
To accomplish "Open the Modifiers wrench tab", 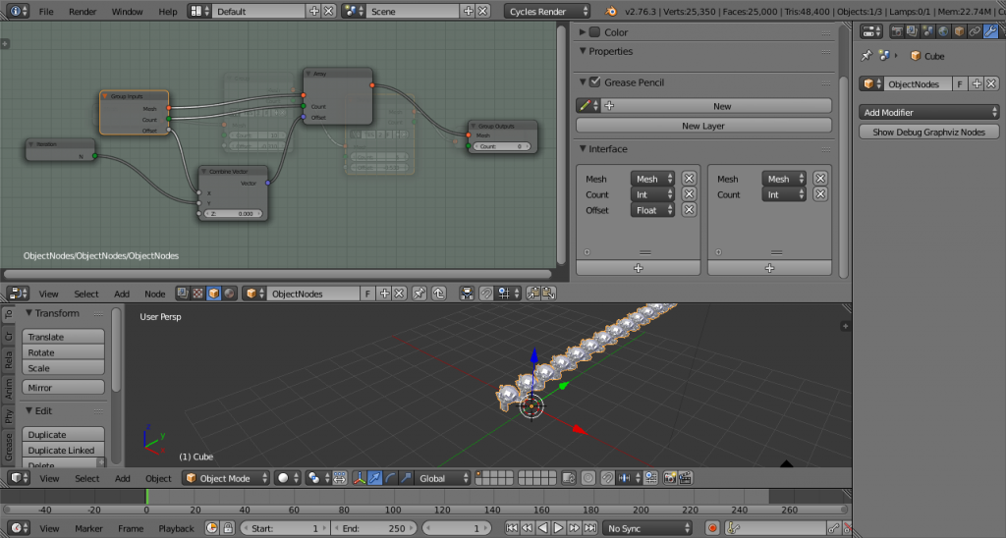I will click(x=990, y=31).
